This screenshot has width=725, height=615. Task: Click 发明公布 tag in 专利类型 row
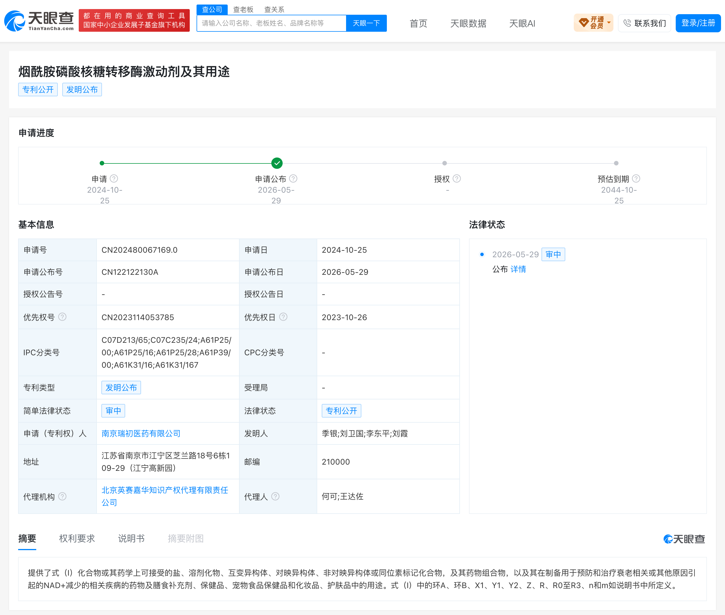(x=121, y=388)
